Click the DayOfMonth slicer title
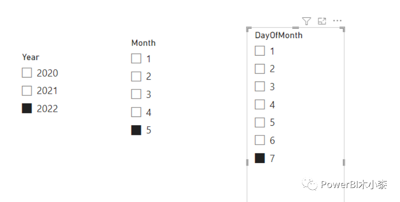400x202 pixels. 279,35
